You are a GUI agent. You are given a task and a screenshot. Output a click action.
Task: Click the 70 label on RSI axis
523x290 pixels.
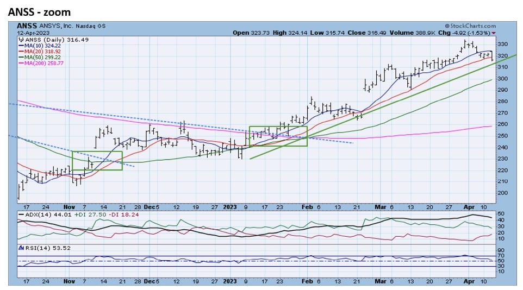501,256
